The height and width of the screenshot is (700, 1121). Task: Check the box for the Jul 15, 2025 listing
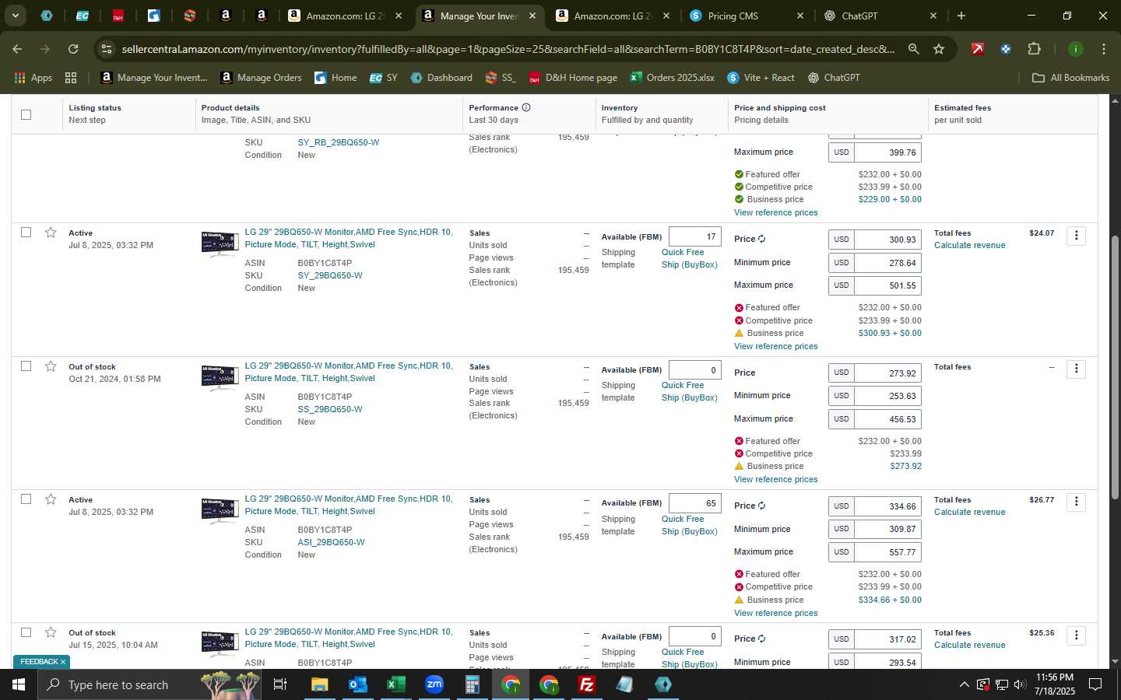click(x=26, y=632)
